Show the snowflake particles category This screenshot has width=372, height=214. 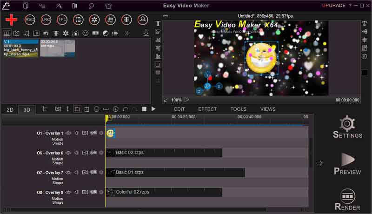tap(66, 33)
